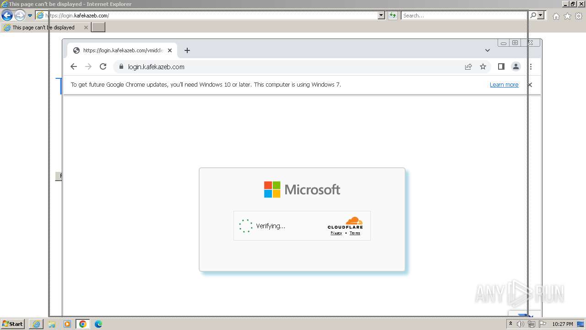Go forward in Internet Explorer
The height and width of the screenshot is (330, 586).
[20, 16]
